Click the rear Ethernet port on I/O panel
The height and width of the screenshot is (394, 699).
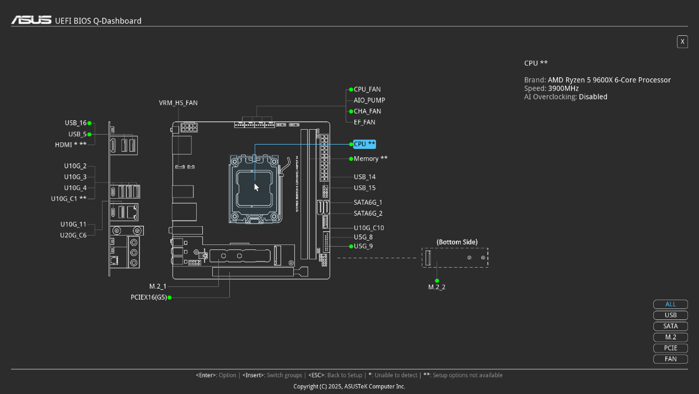click(x=132, y=211)
